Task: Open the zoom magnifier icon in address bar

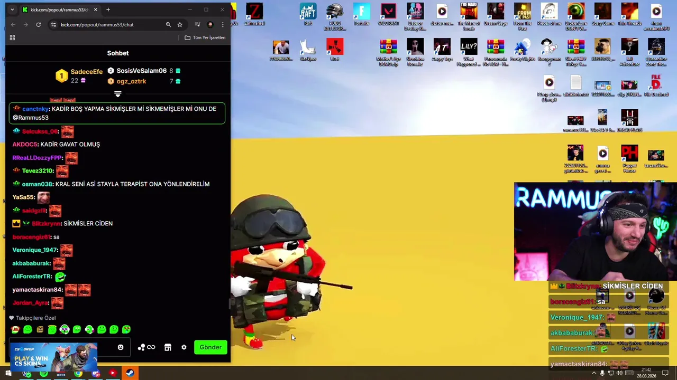Action: [168, 24]
